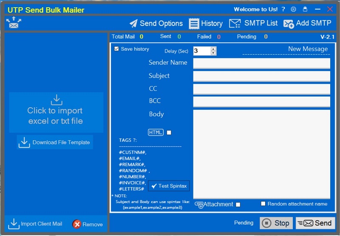This screenshot has width=340, height=236.
Task: Click the New Message heading
Action: tap(308, 49)
